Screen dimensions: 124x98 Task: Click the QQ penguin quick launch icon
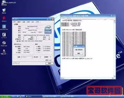pos(20,96)
